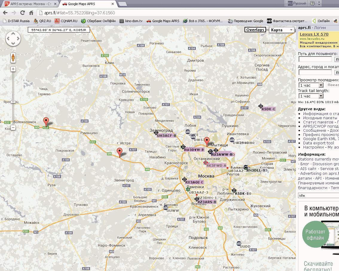Open the Data export tool link
Screen dimensions: 339x271
point(318,143)
